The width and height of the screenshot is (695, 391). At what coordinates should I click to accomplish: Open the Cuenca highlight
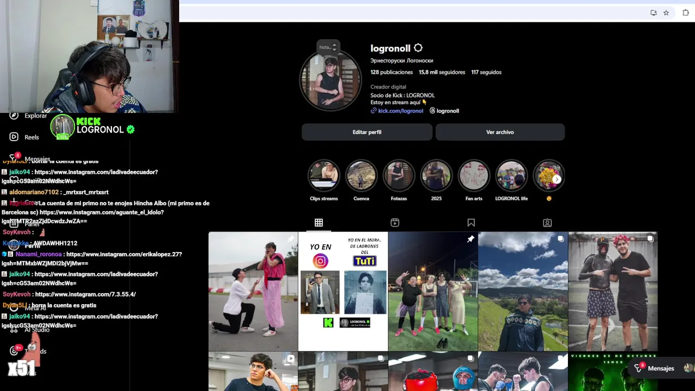361,176
